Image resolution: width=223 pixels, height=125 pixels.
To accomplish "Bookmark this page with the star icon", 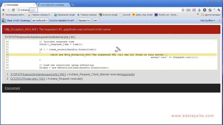I will 183,10.
